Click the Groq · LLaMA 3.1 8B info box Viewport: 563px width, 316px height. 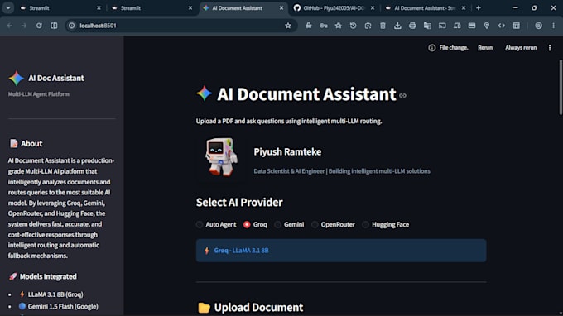click(x=341, y=251)
